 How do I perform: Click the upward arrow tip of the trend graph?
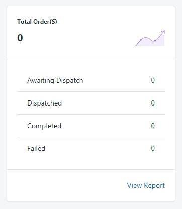[163, 32]
